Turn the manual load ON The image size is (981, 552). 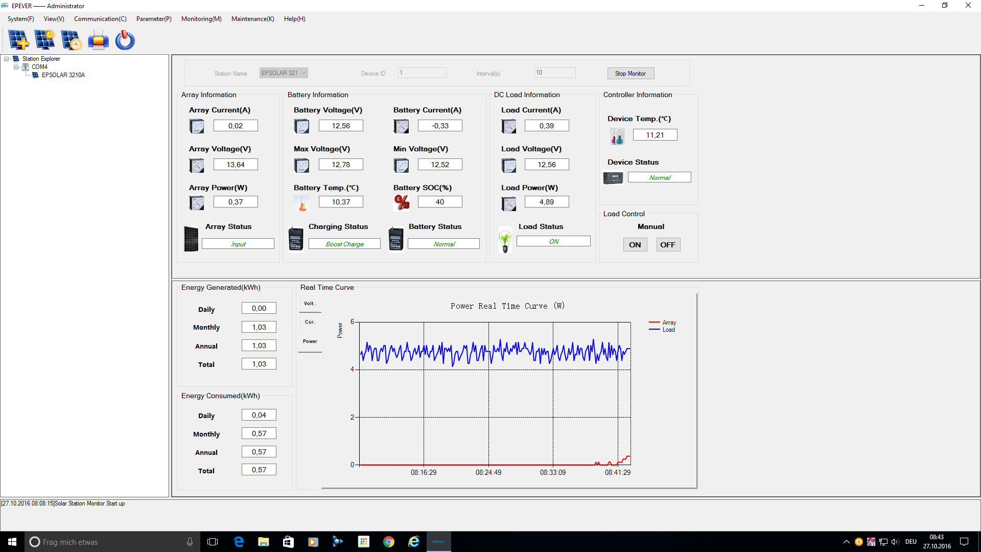coord(635,245)
